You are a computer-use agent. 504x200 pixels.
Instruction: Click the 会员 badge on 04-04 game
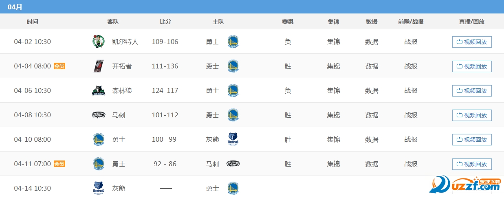(59, 66)
